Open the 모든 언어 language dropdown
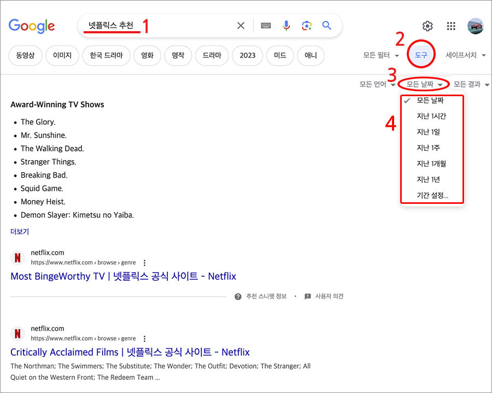Image resolution: width=492 pixels, height=393 pixels. click(377, 84)
